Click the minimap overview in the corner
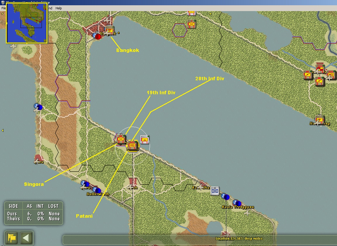Viewport: 337px width, 246px height. pos(27,23)
